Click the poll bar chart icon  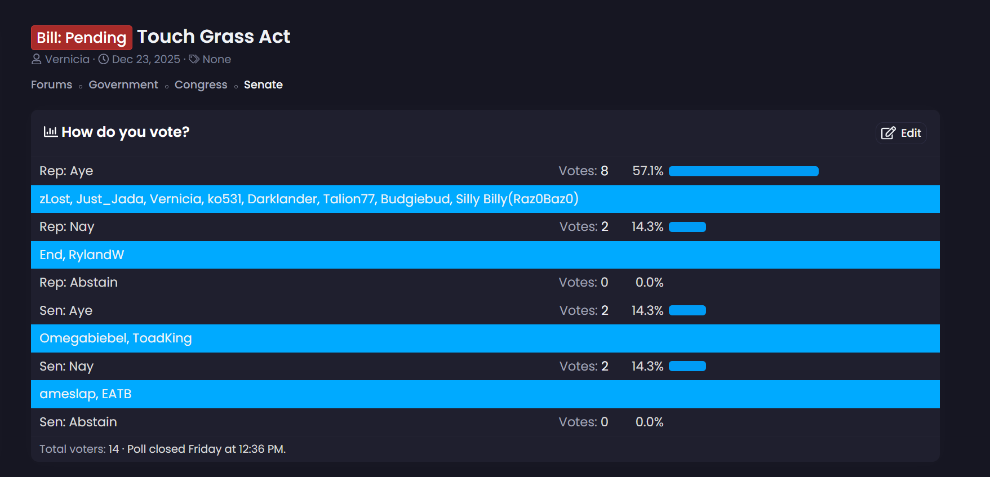click(51, 132)
